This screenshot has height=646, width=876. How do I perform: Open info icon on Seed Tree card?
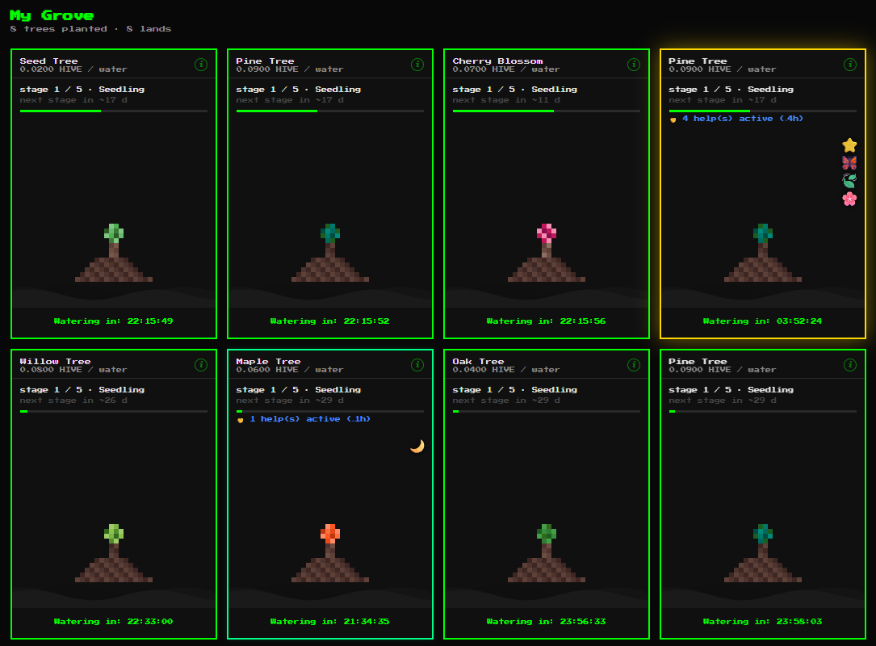[201, 65]
